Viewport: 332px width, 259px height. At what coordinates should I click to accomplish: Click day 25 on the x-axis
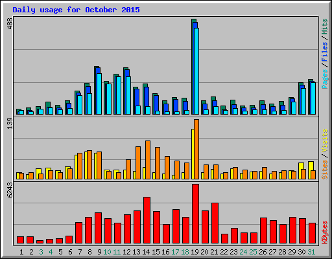(x=253, y=252)
